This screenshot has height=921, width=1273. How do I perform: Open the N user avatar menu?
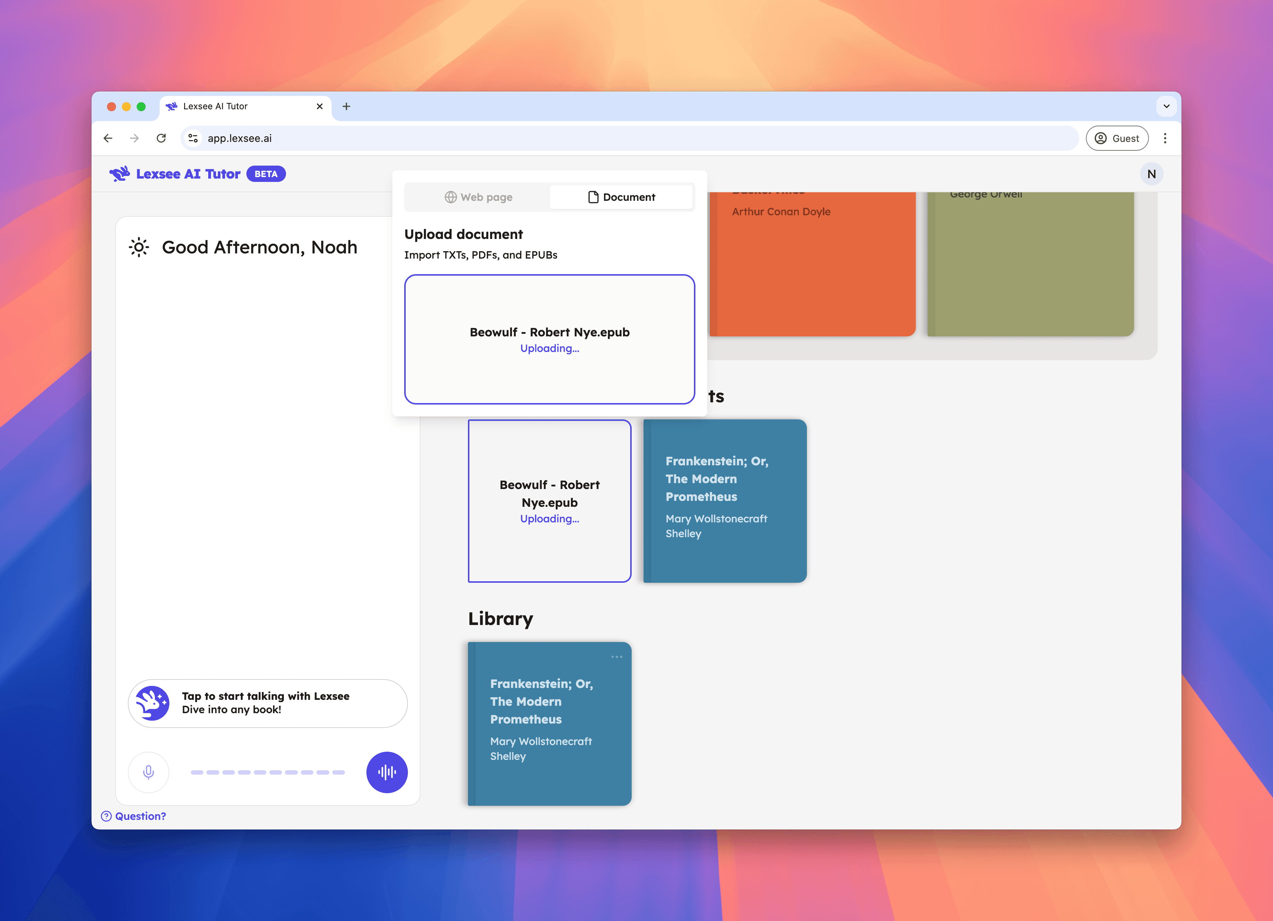click(1151, 174)
